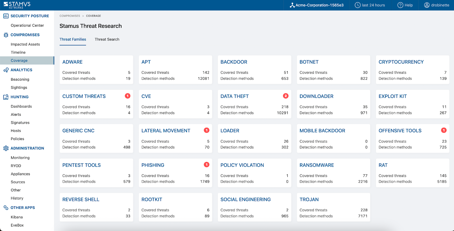
Task: Open the RYOD page
Action: [x=16, y=166]
